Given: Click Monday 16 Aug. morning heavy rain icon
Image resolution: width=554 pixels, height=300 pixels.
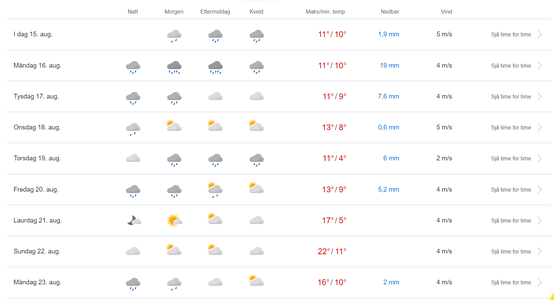Looking at the screenshot, I should (x=174, y=67).
